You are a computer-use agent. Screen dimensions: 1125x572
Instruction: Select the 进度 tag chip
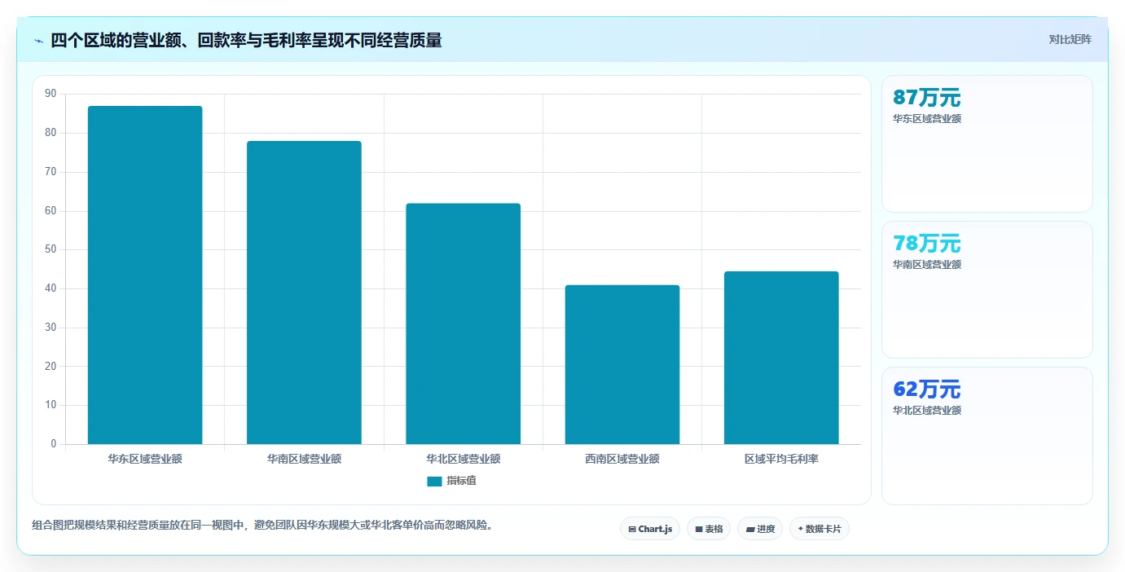coord(760,529)
